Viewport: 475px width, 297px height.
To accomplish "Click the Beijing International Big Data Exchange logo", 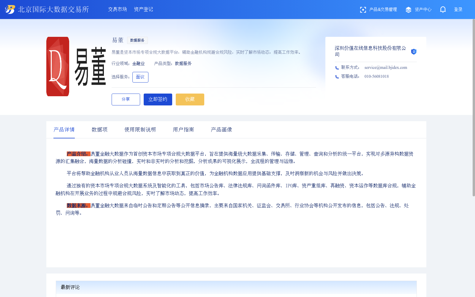I will click(x=47, y=10).
